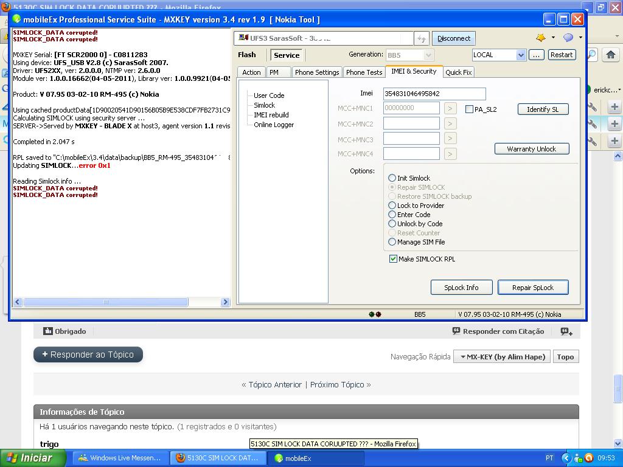Screen dimensions: 623x467
Task: Click the Próximo Tópico link
Action: pyautogui.click(x=337, y=384)
